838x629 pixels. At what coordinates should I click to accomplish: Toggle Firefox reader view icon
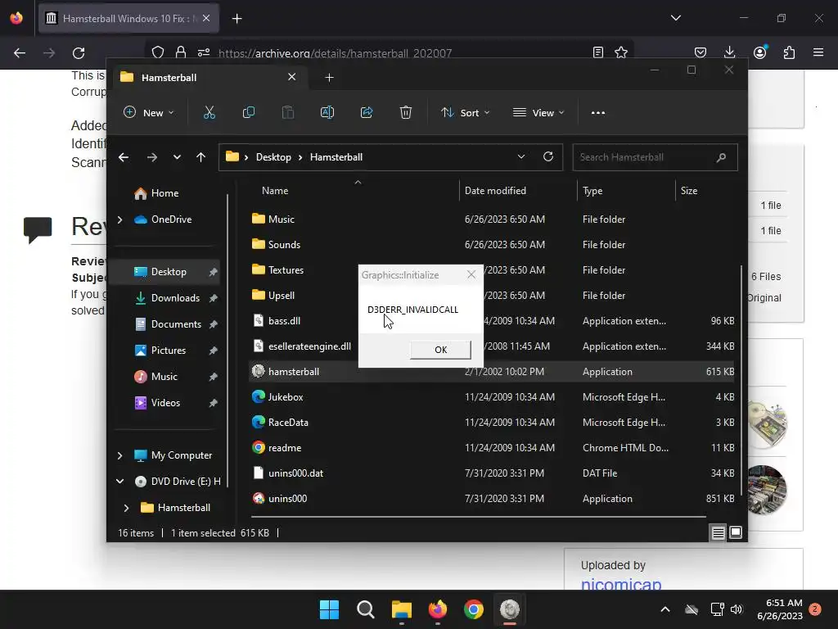click(598, 52)
